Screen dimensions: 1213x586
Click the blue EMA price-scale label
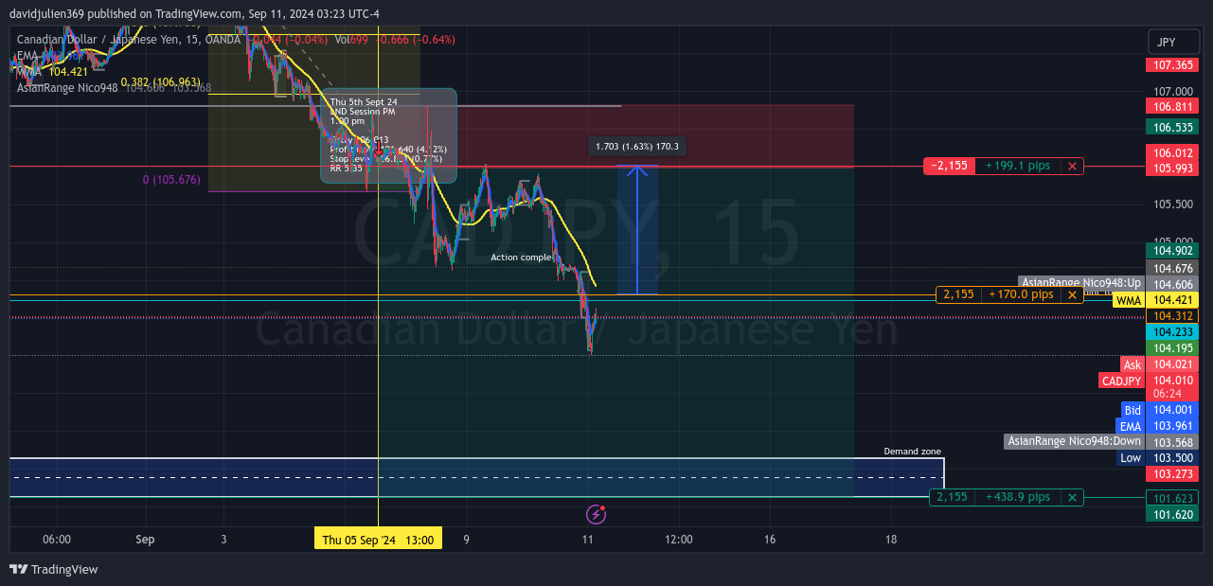point(1131,426)
